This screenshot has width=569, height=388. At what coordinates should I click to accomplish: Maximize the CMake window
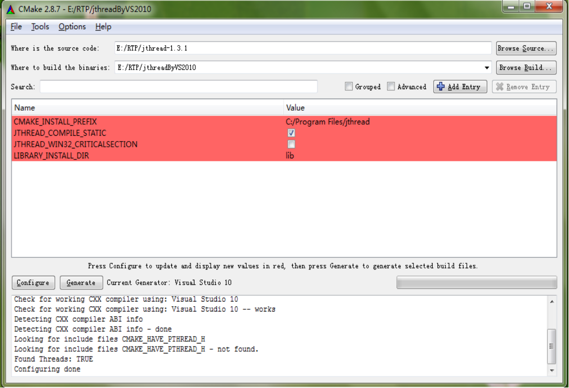click(x=527, y=6)
